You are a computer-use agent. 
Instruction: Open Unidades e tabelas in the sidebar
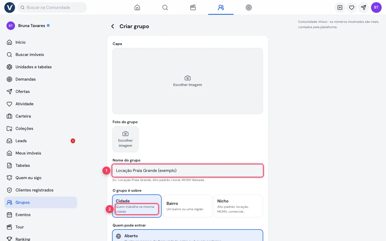click(x=41, y=67)
